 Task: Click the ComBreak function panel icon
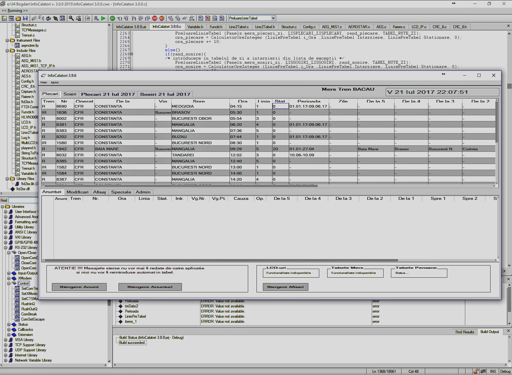click(17, 314)
